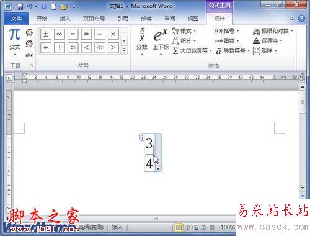
Task: Click the New document icon
Action: pyautogui.click(x=54, y=7)
